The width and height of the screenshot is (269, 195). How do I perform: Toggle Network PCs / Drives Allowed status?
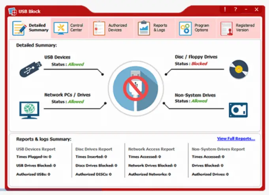coord(75,102)
